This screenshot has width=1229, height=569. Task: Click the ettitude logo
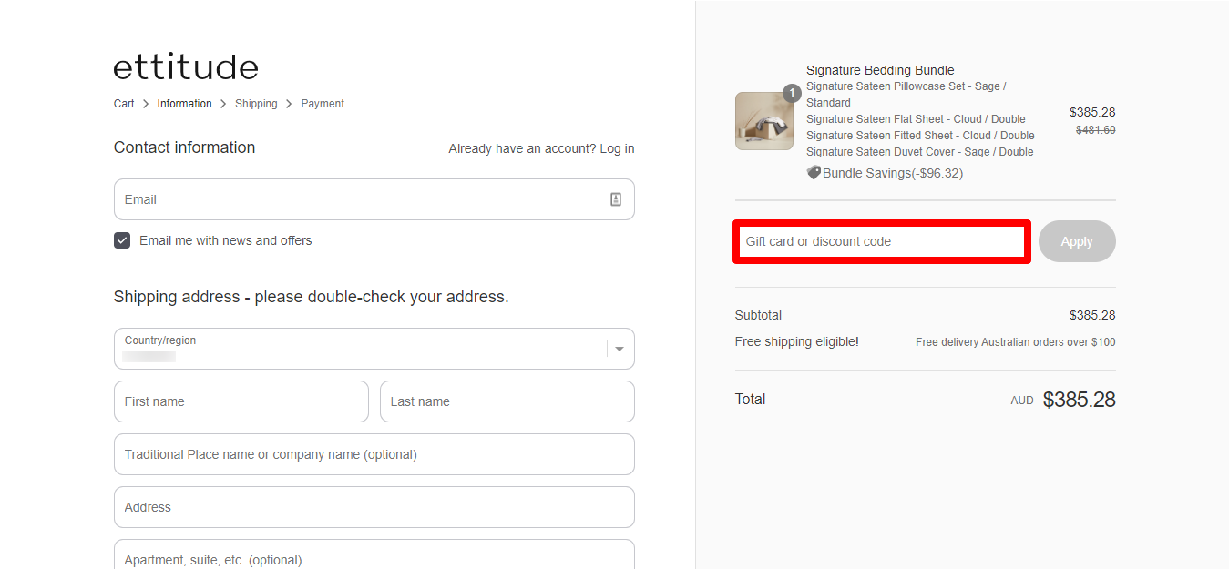(x=186, y=67)
